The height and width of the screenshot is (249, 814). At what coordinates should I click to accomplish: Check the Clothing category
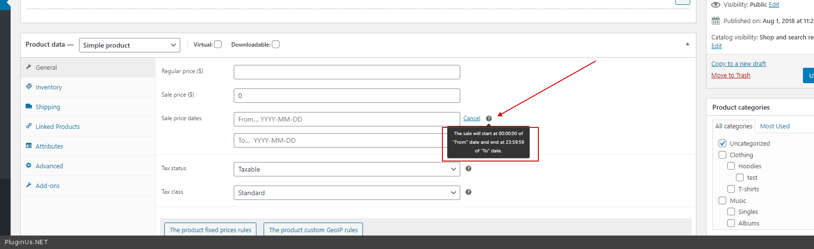(x=722, y=155)
